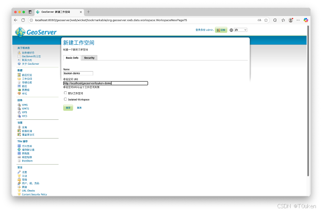The height and width of the screenshot is (212, 322).
Task: Open the Layer Groups icon (图层组)
Action: coord(19,90)
